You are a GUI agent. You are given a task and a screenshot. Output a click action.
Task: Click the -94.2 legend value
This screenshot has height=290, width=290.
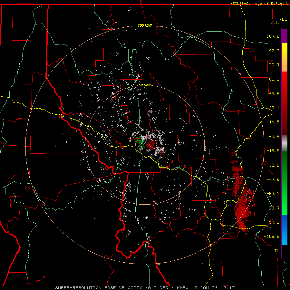(273, 222)
